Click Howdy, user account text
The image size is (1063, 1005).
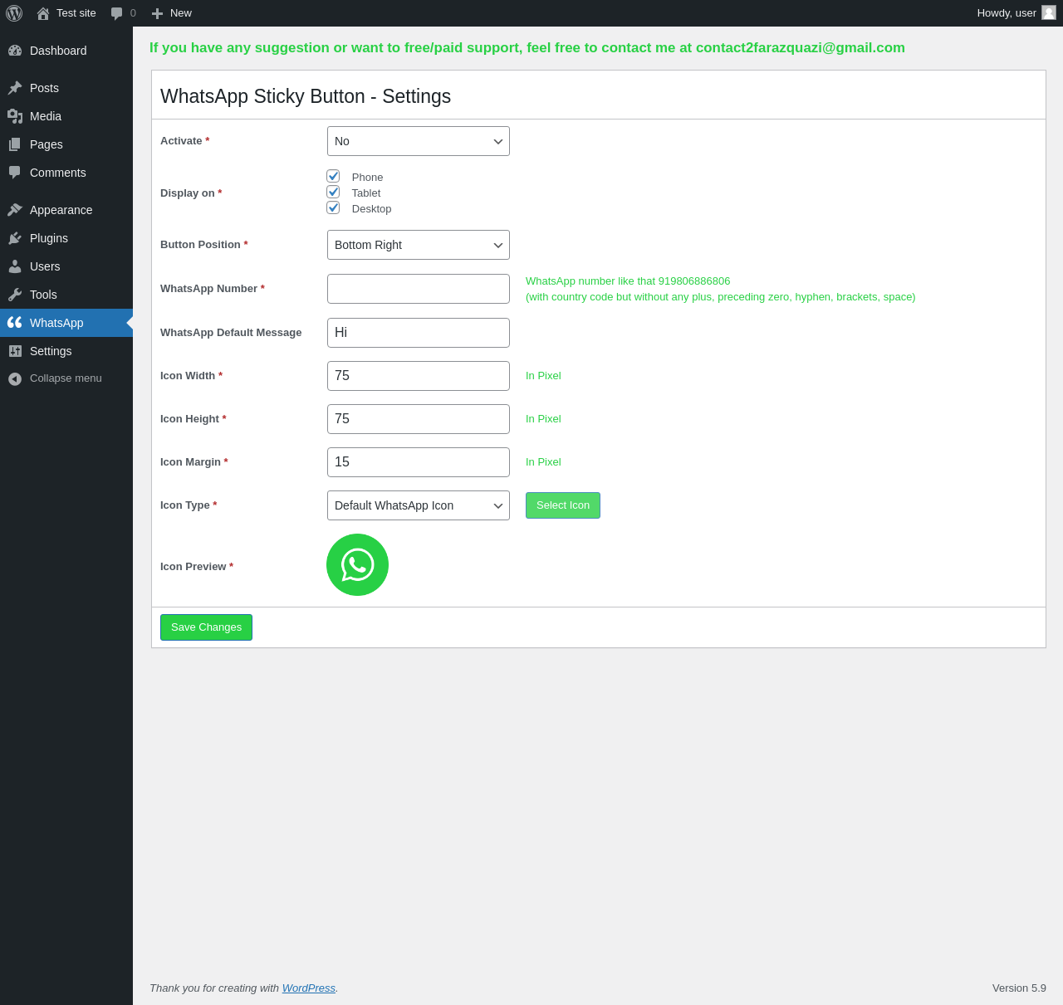click(x=1007, y=13)
